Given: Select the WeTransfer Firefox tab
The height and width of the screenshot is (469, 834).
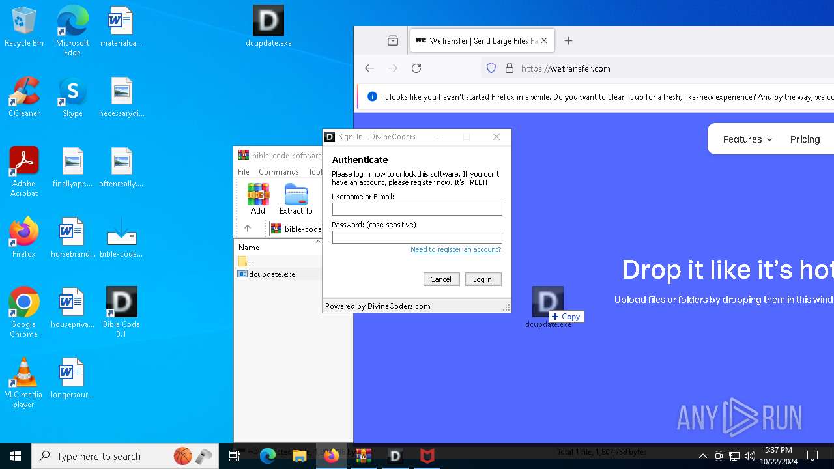Looking at the screenshot, I should click(x=482, y=41).
